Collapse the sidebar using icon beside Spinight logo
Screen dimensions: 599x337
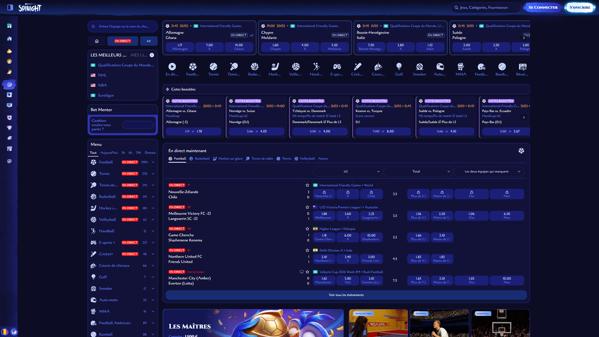[10, 7]
